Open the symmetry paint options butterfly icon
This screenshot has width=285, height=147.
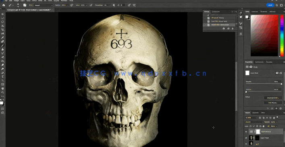point(134,5)
